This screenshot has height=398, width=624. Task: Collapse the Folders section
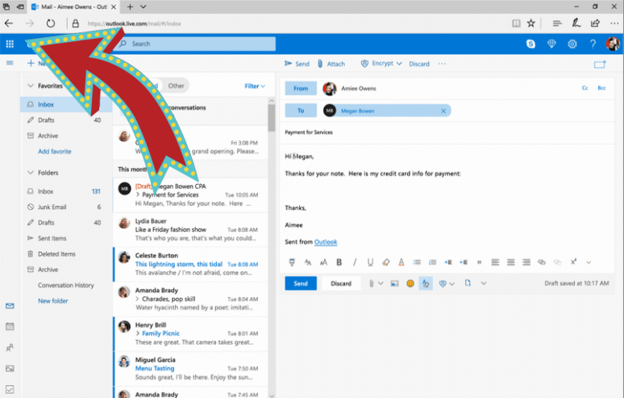(31, 172)
